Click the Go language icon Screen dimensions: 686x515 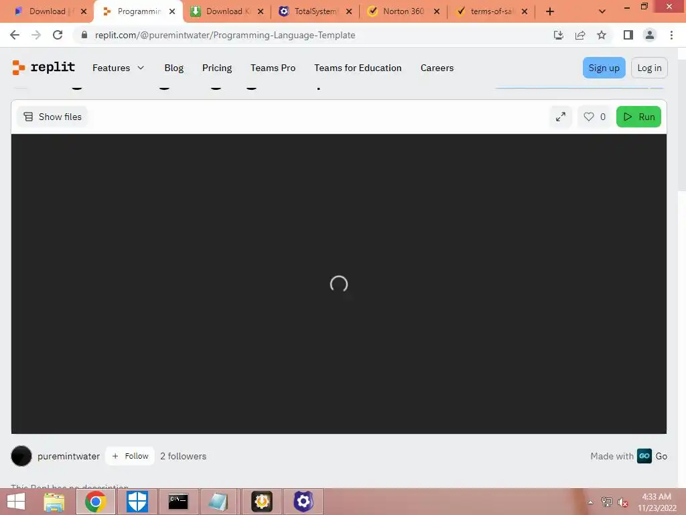click(644, 456)
